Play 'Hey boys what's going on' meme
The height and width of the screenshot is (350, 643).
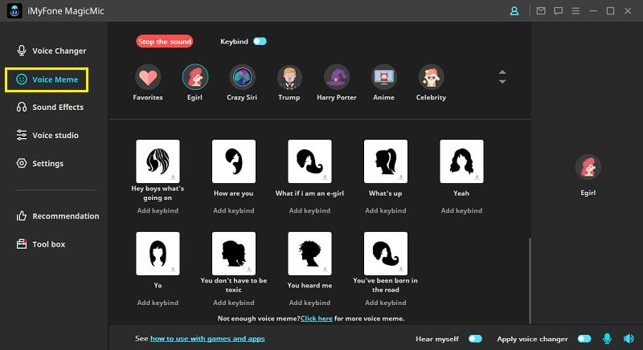coord(158,161)
